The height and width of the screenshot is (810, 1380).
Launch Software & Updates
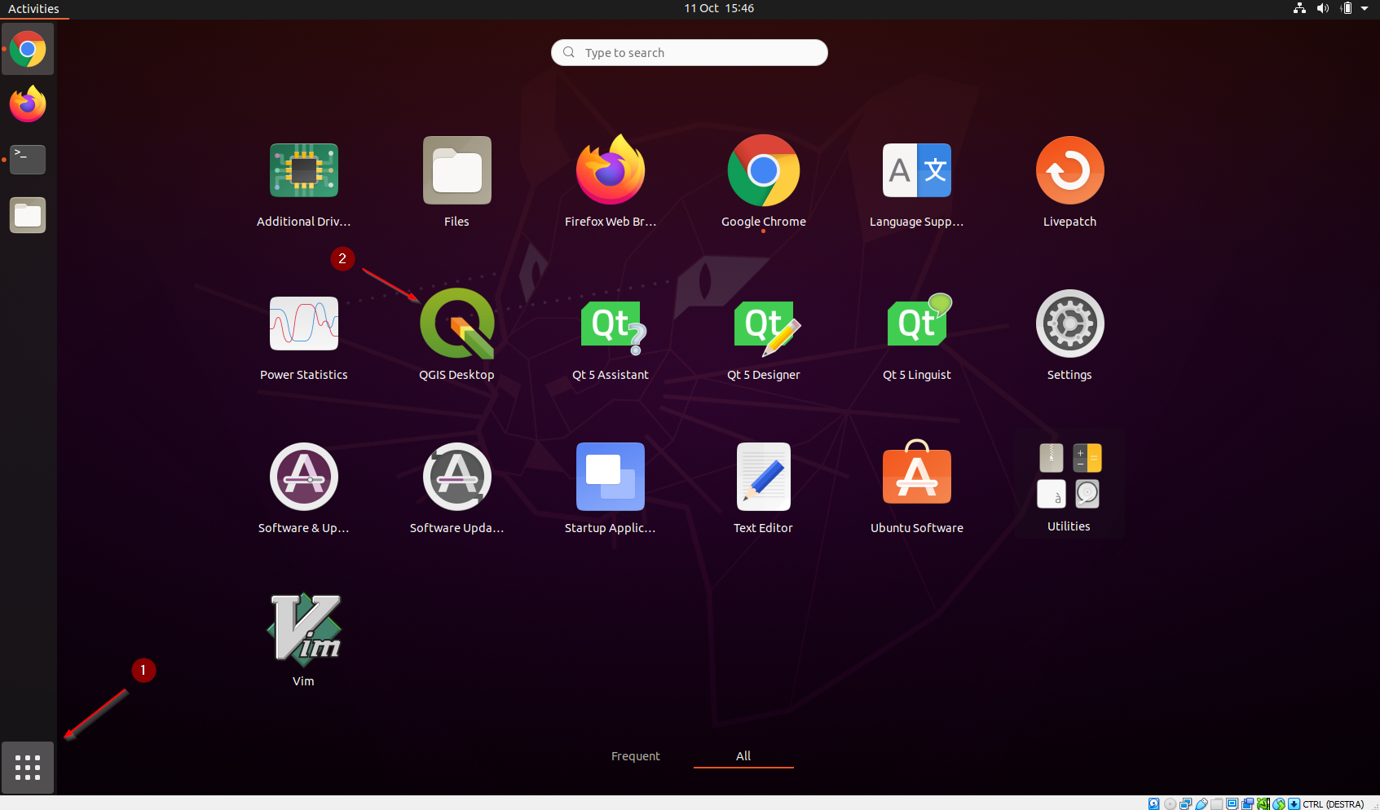(303, 477)
